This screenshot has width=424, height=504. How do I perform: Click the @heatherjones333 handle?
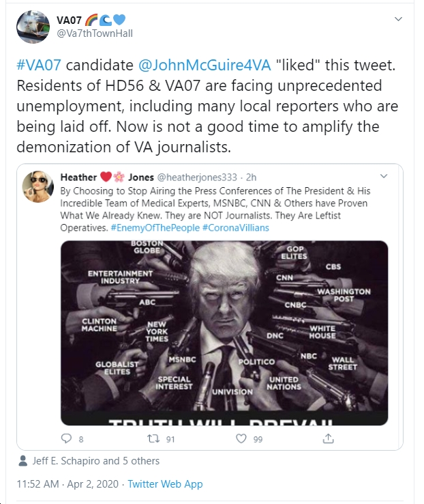(197, 177)
